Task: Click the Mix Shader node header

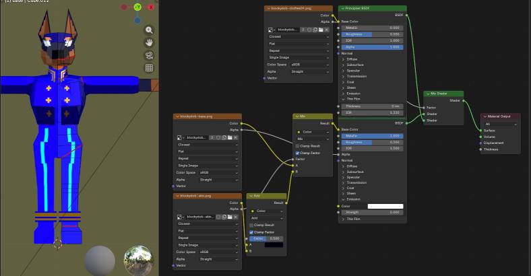Action: (x=443, y=94)
